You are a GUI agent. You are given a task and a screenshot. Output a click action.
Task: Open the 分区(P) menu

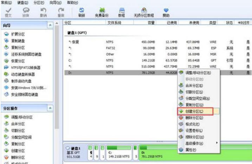click(x=39, y=2)
